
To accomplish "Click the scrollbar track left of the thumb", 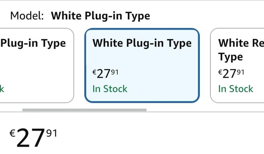I will pyautogui.click(x=11, y=110).
